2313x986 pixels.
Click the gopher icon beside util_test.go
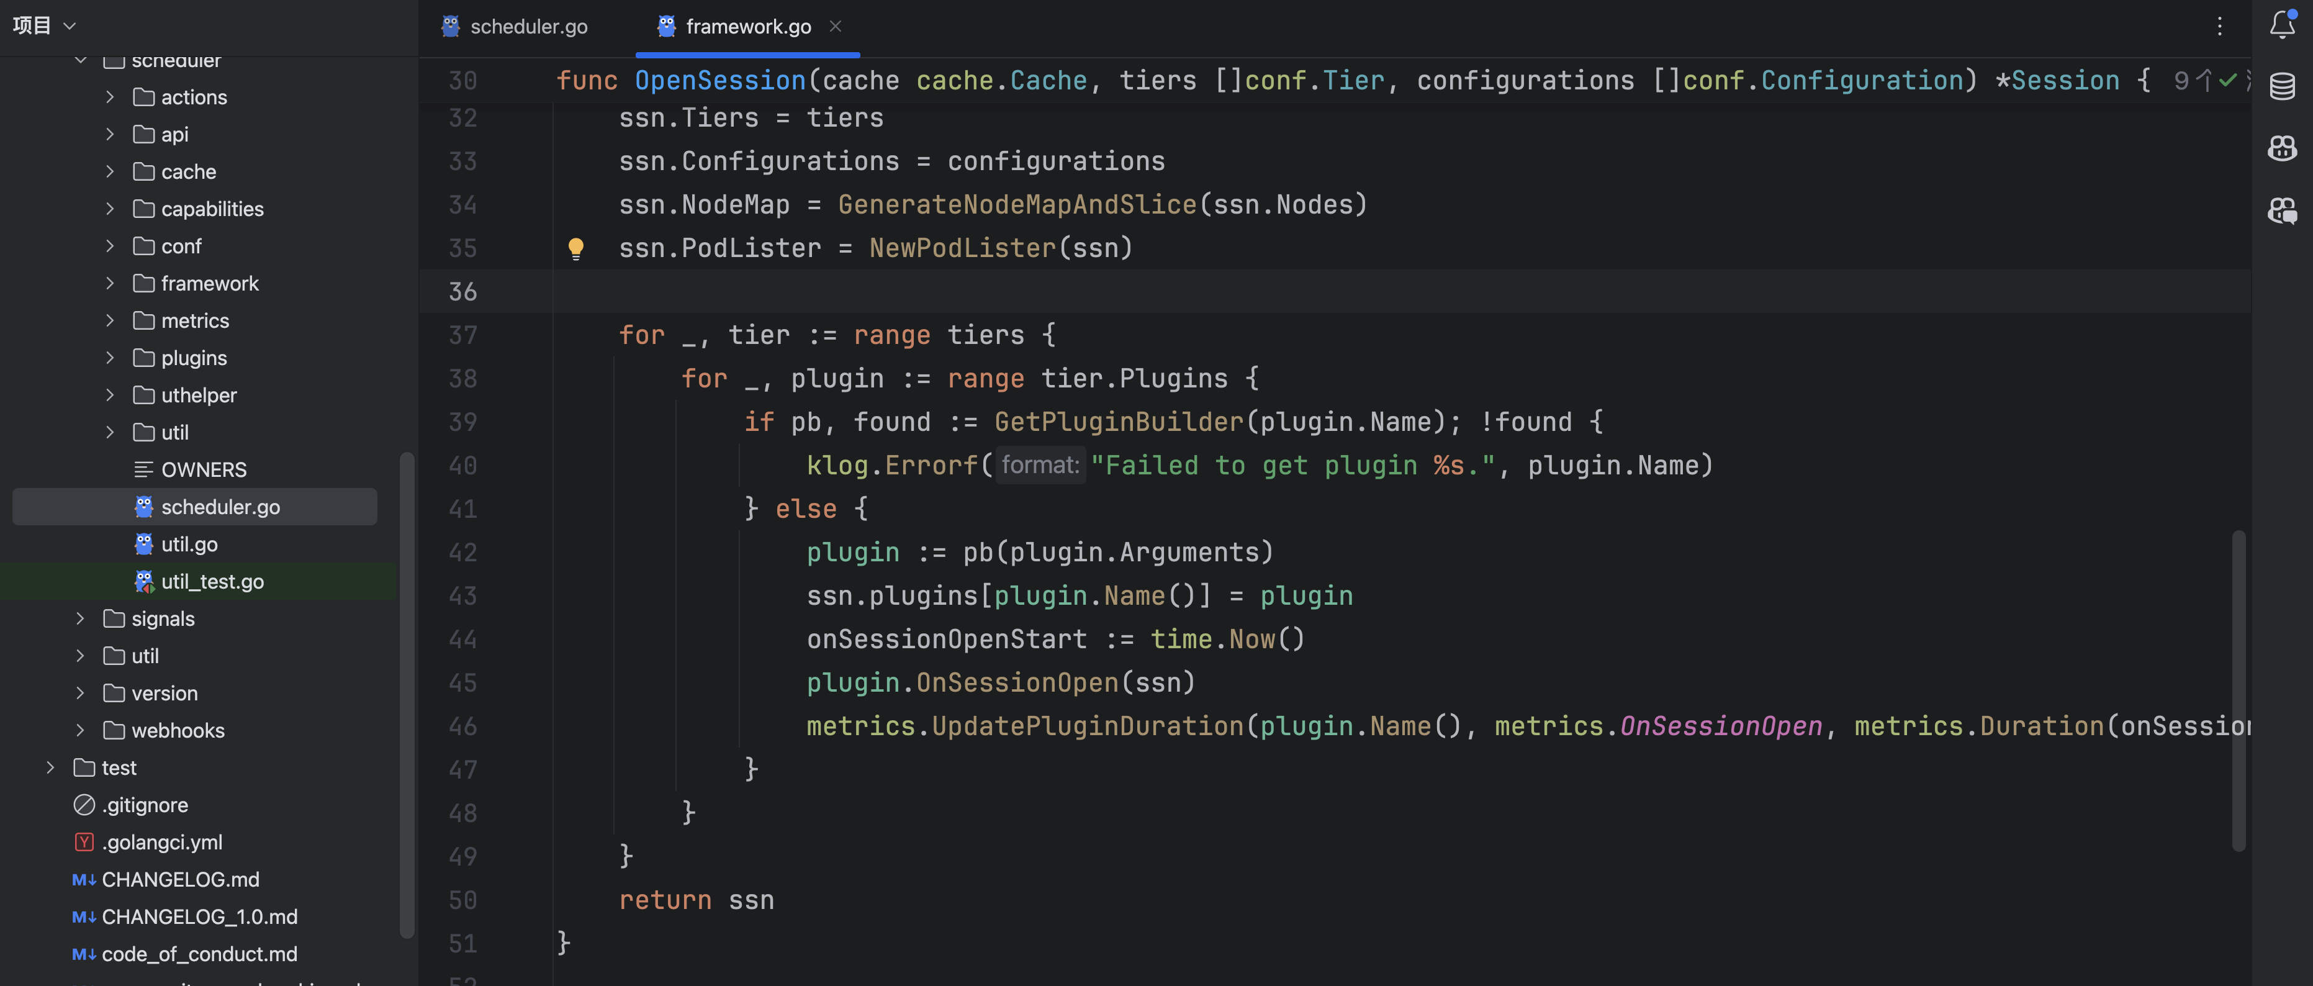click(x=143, y=582)
